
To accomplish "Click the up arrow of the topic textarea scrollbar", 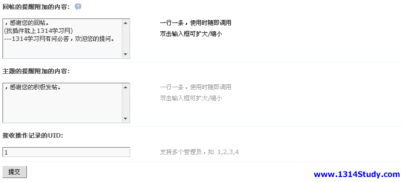I will [x=125, y=87].
